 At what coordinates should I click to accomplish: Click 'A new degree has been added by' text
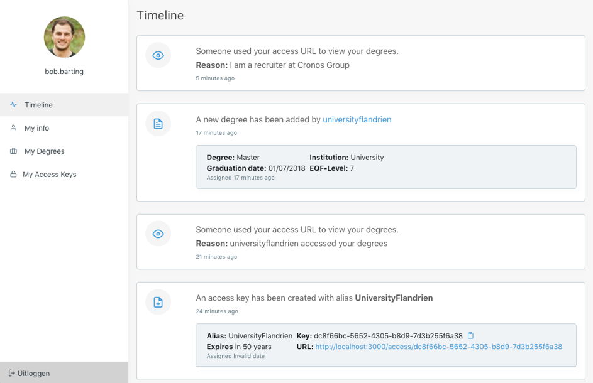(258, 119)
